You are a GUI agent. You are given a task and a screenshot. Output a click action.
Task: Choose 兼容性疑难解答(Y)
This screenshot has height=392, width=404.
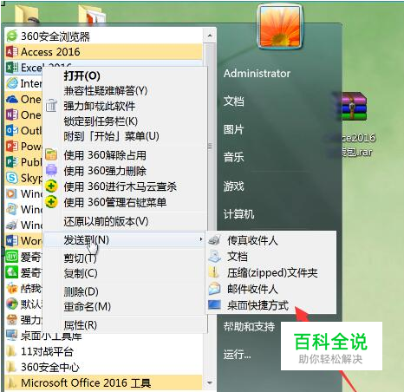click(106, 91)
